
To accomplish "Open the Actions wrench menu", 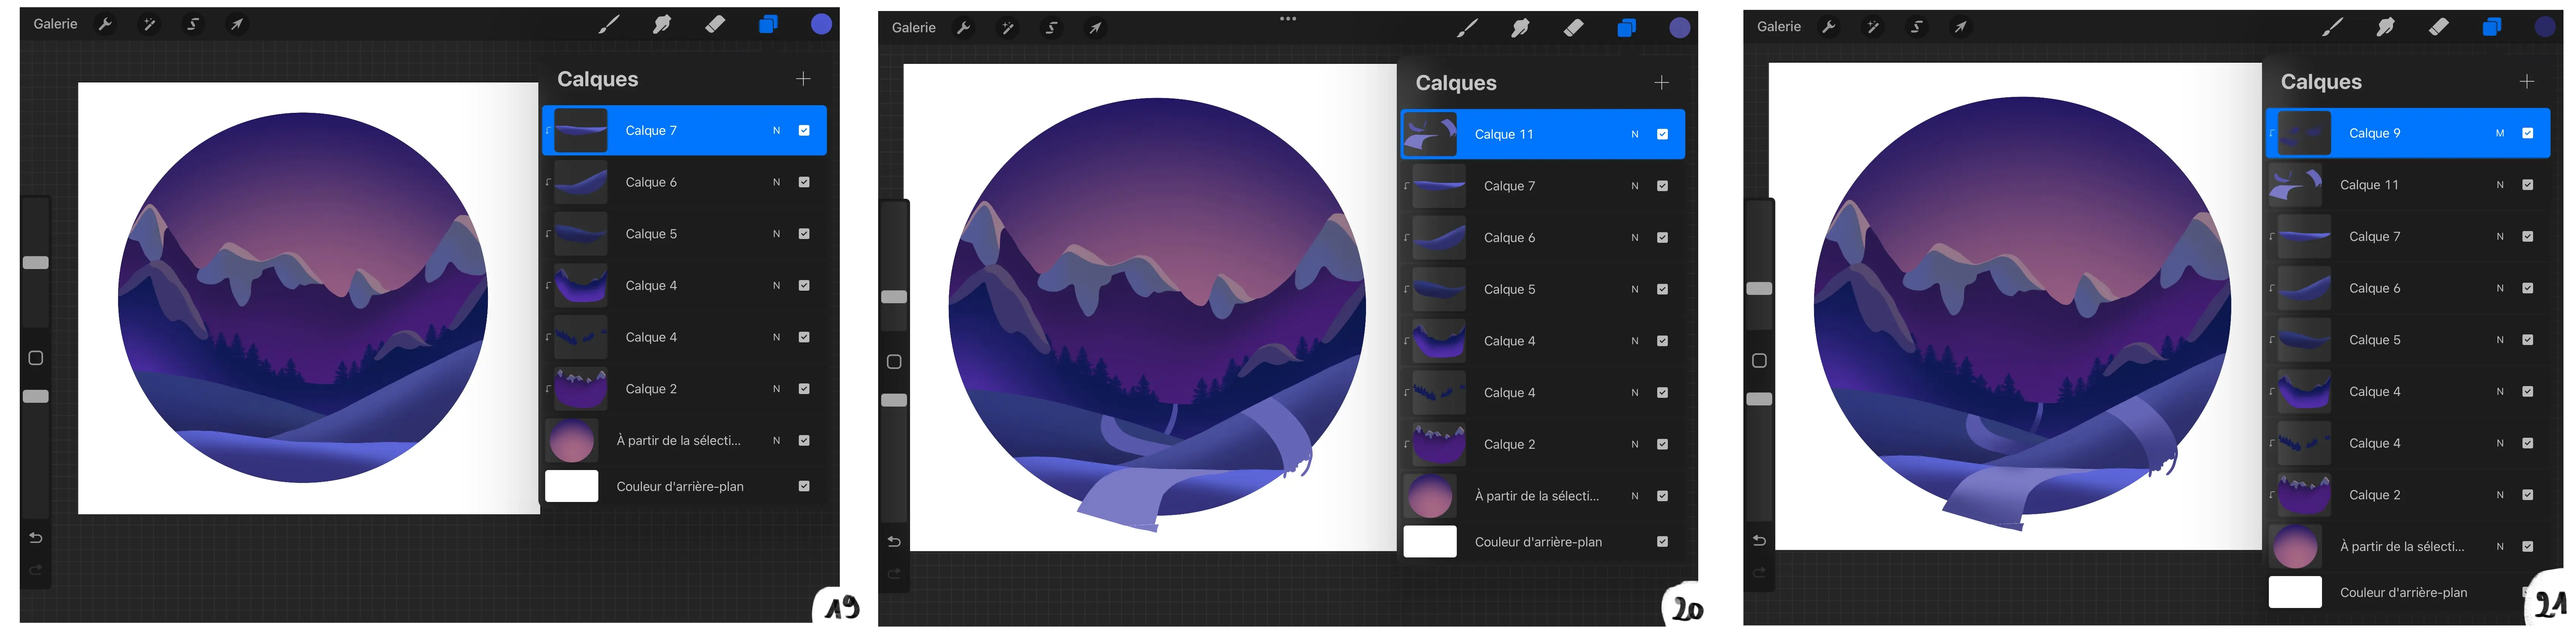I will coord(106,24).
